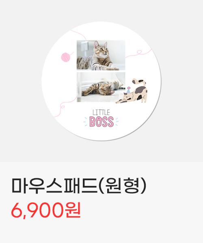Click the pink yarn string at top of pad
This screenshot has height=243, width=203.
[x=78, y=34]
